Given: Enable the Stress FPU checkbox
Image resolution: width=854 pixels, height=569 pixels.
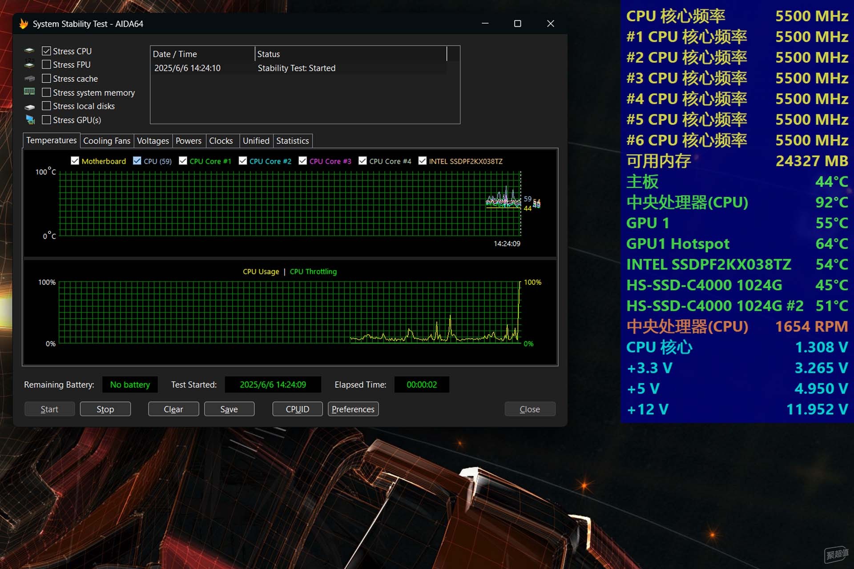Looking at the screenshot, I should pos(46,64).
